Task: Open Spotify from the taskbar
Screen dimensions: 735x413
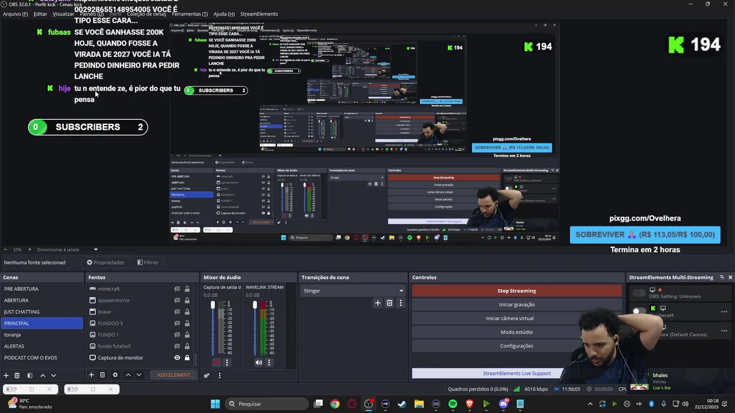Action: pyautogui.click(x=452, y=404)
